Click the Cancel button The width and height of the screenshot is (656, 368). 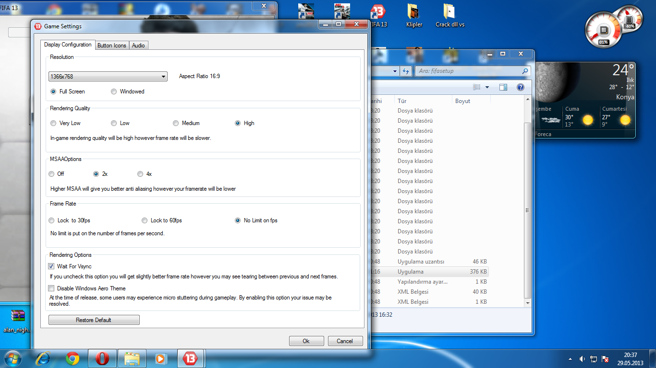(x=345, y=341)
